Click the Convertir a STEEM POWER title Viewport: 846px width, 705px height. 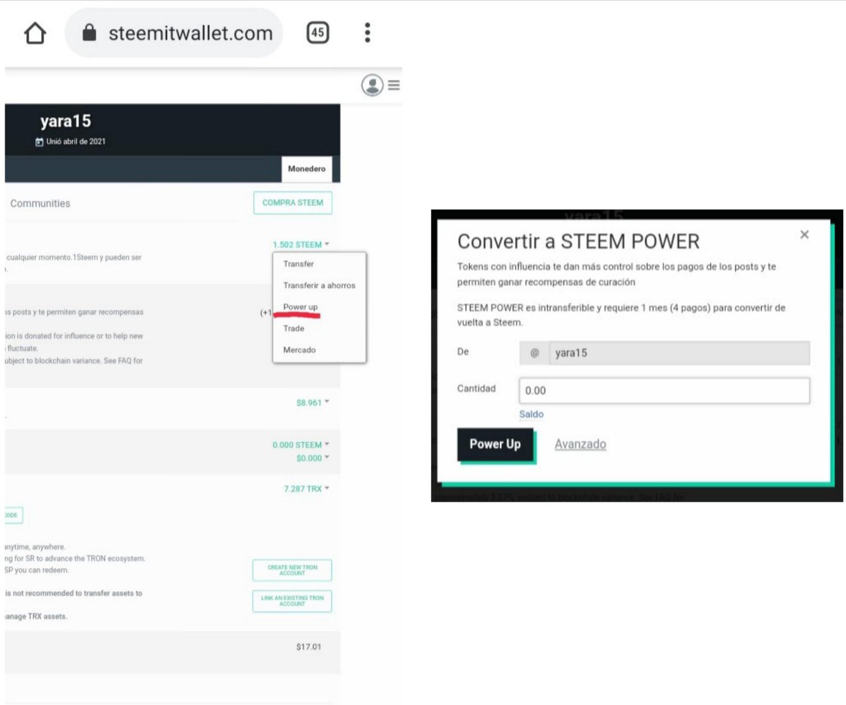click(578, 242)
